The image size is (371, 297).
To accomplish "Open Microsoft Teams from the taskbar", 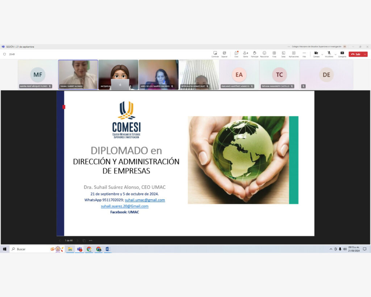I will (x=80, y=249).
